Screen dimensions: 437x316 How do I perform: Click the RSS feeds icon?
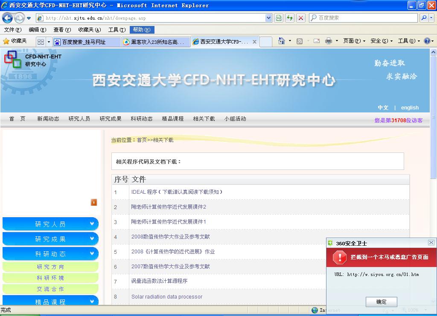(x=300, y=41)
